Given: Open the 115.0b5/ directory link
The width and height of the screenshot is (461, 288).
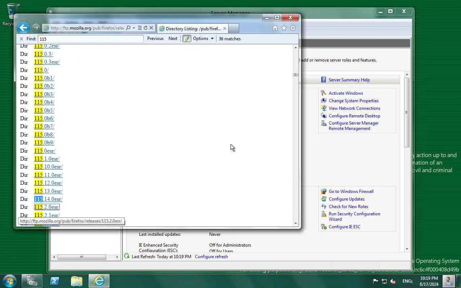Looking at the screenshot, I should pyautogui.click(x=44, y=111).
